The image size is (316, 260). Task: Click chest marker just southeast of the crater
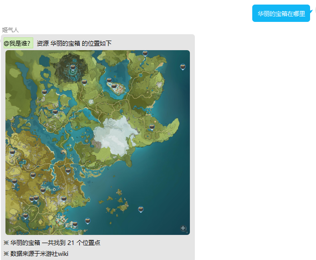coord(84,83)
